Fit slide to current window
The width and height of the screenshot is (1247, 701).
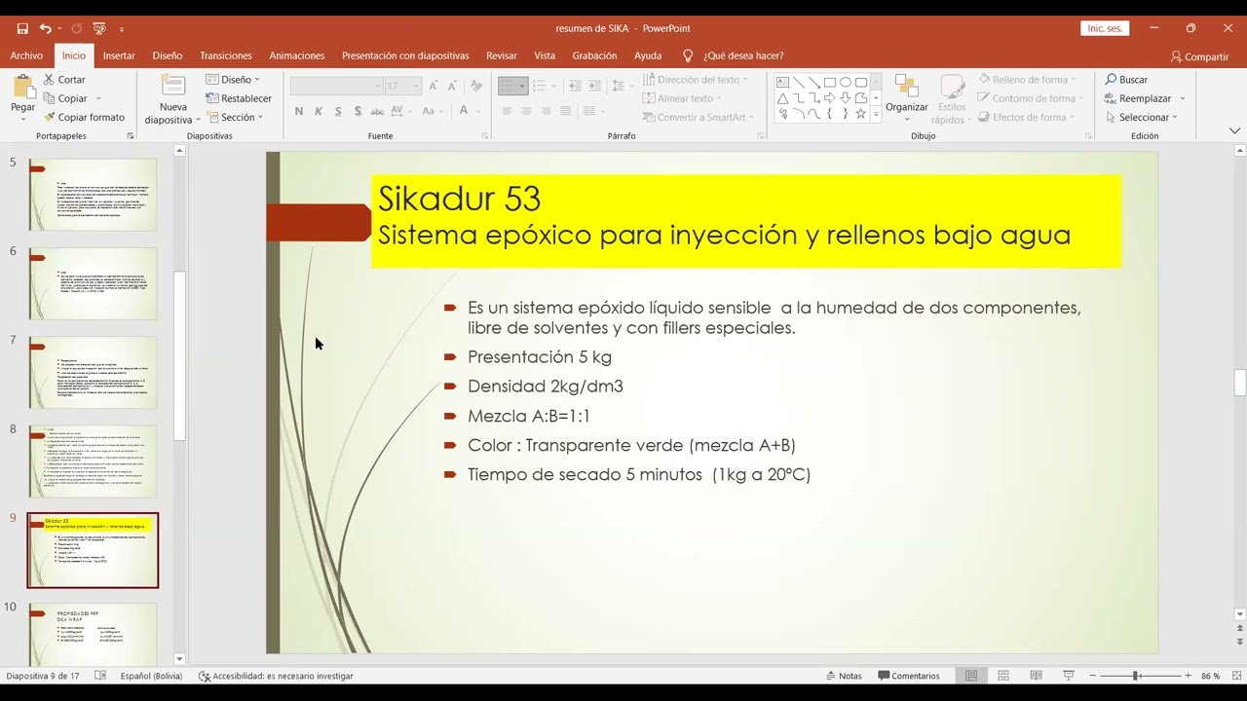coord(1237,676)
